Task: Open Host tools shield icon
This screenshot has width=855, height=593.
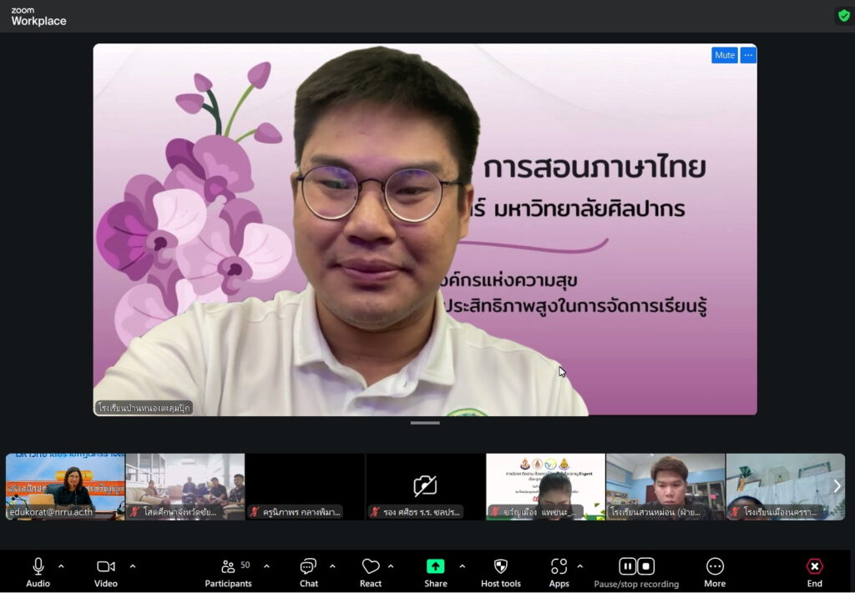Action: pos(500,566)
